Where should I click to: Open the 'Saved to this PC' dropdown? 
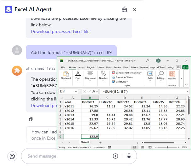[126, 61]
